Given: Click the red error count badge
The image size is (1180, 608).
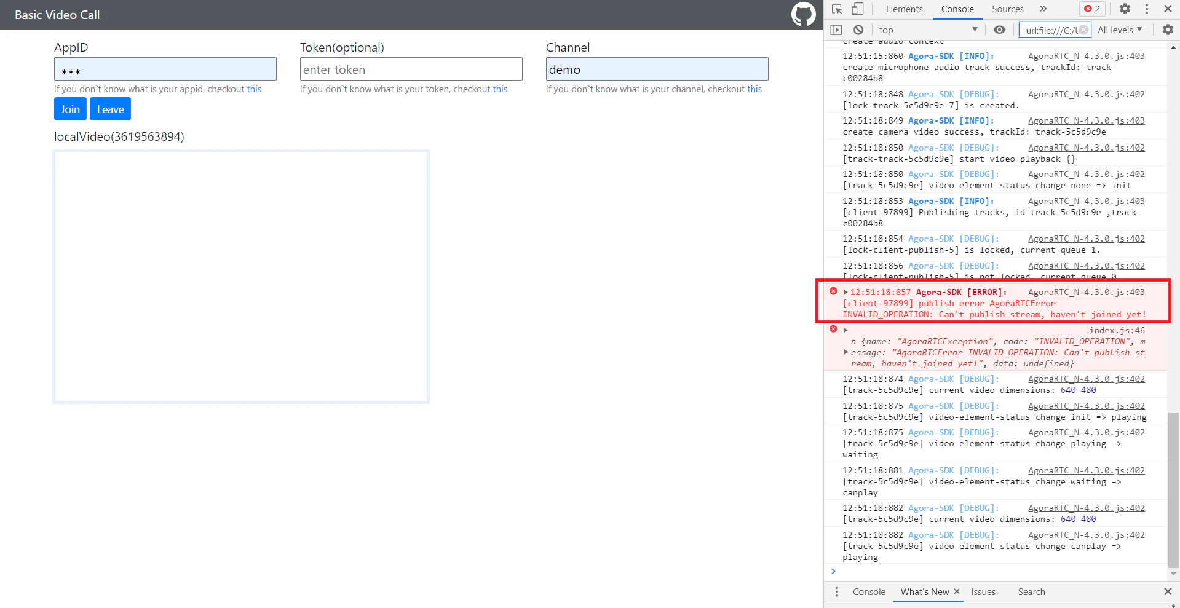Looking at the screenshot, I should click(x=1092, y=9).
